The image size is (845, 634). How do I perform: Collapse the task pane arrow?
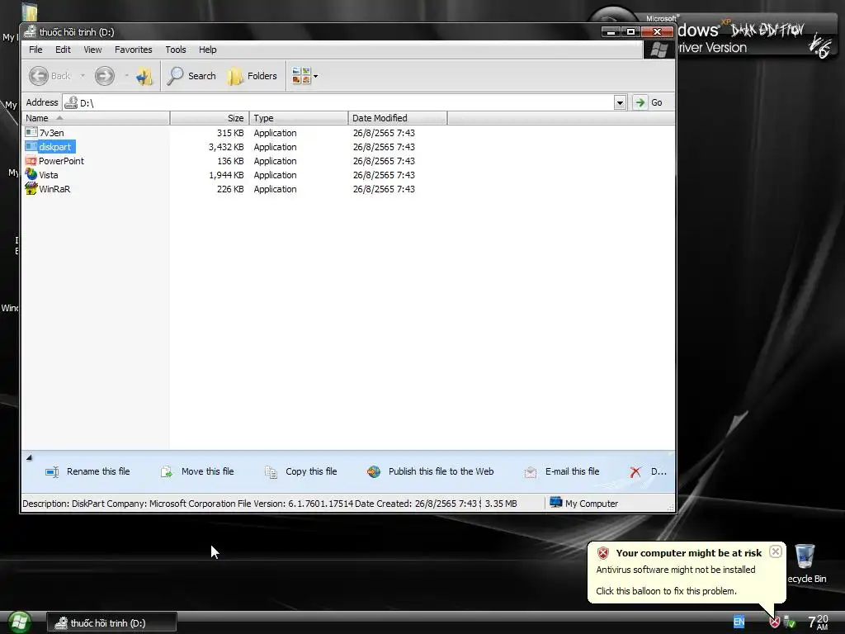coord(29,457)
